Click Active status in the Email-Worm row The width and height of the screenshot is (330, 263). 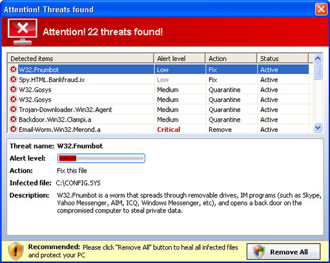(269, 129)
